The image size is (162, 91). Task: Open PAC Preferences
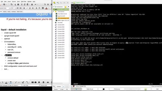point(117,89)
